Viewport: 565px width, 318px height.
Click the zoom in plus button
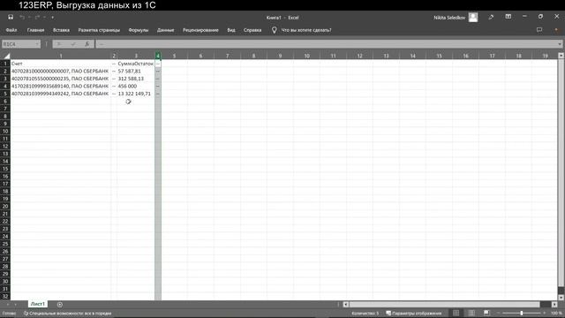544,313
